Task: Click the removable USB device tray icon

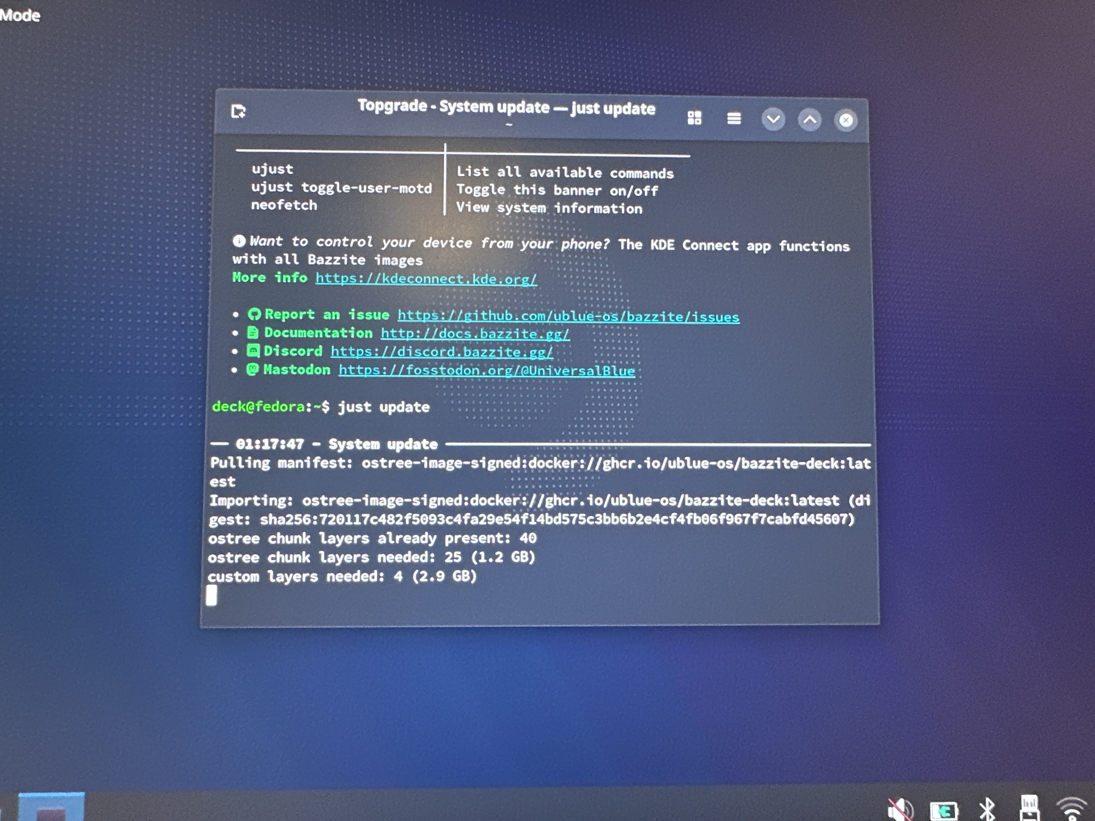Action: (x=1029, y=808)
